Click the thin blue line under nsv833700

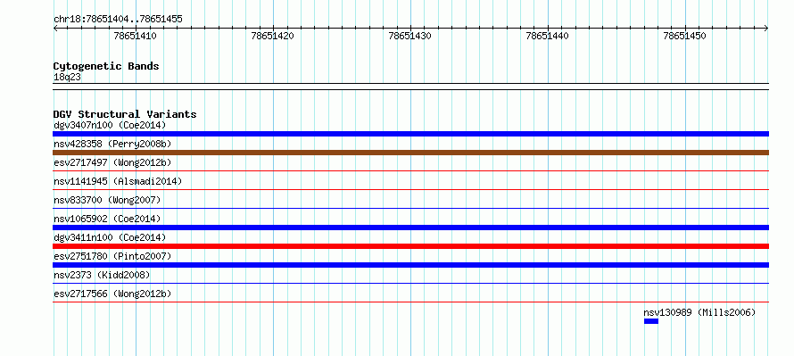coord(410,209)
